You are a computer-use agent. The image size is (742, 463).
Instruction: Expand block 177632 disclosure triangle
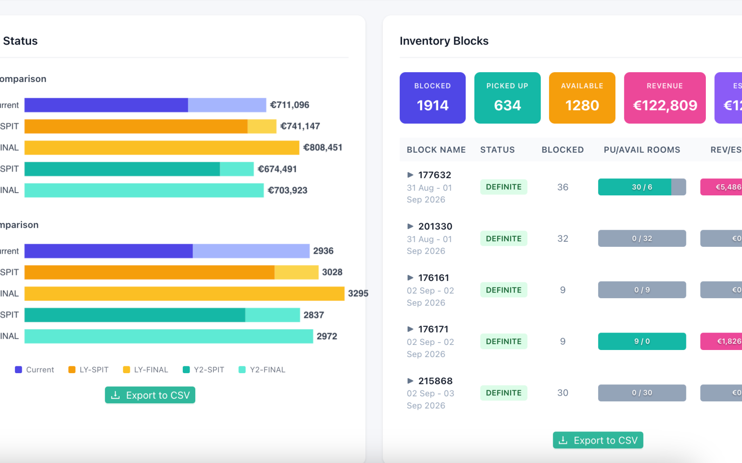pos(410,175)
